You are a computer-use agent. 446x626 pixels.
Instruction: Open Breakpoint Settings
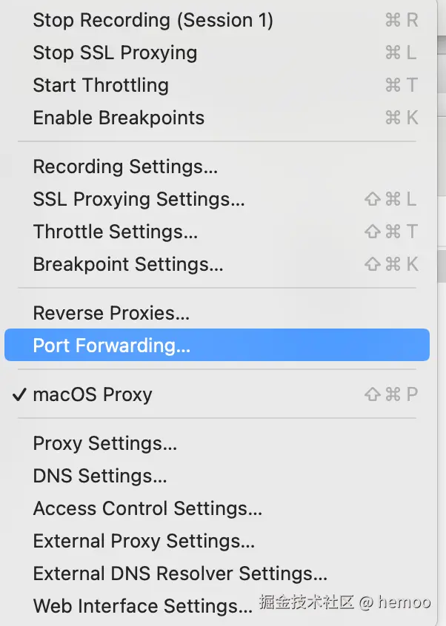[128, 264]
